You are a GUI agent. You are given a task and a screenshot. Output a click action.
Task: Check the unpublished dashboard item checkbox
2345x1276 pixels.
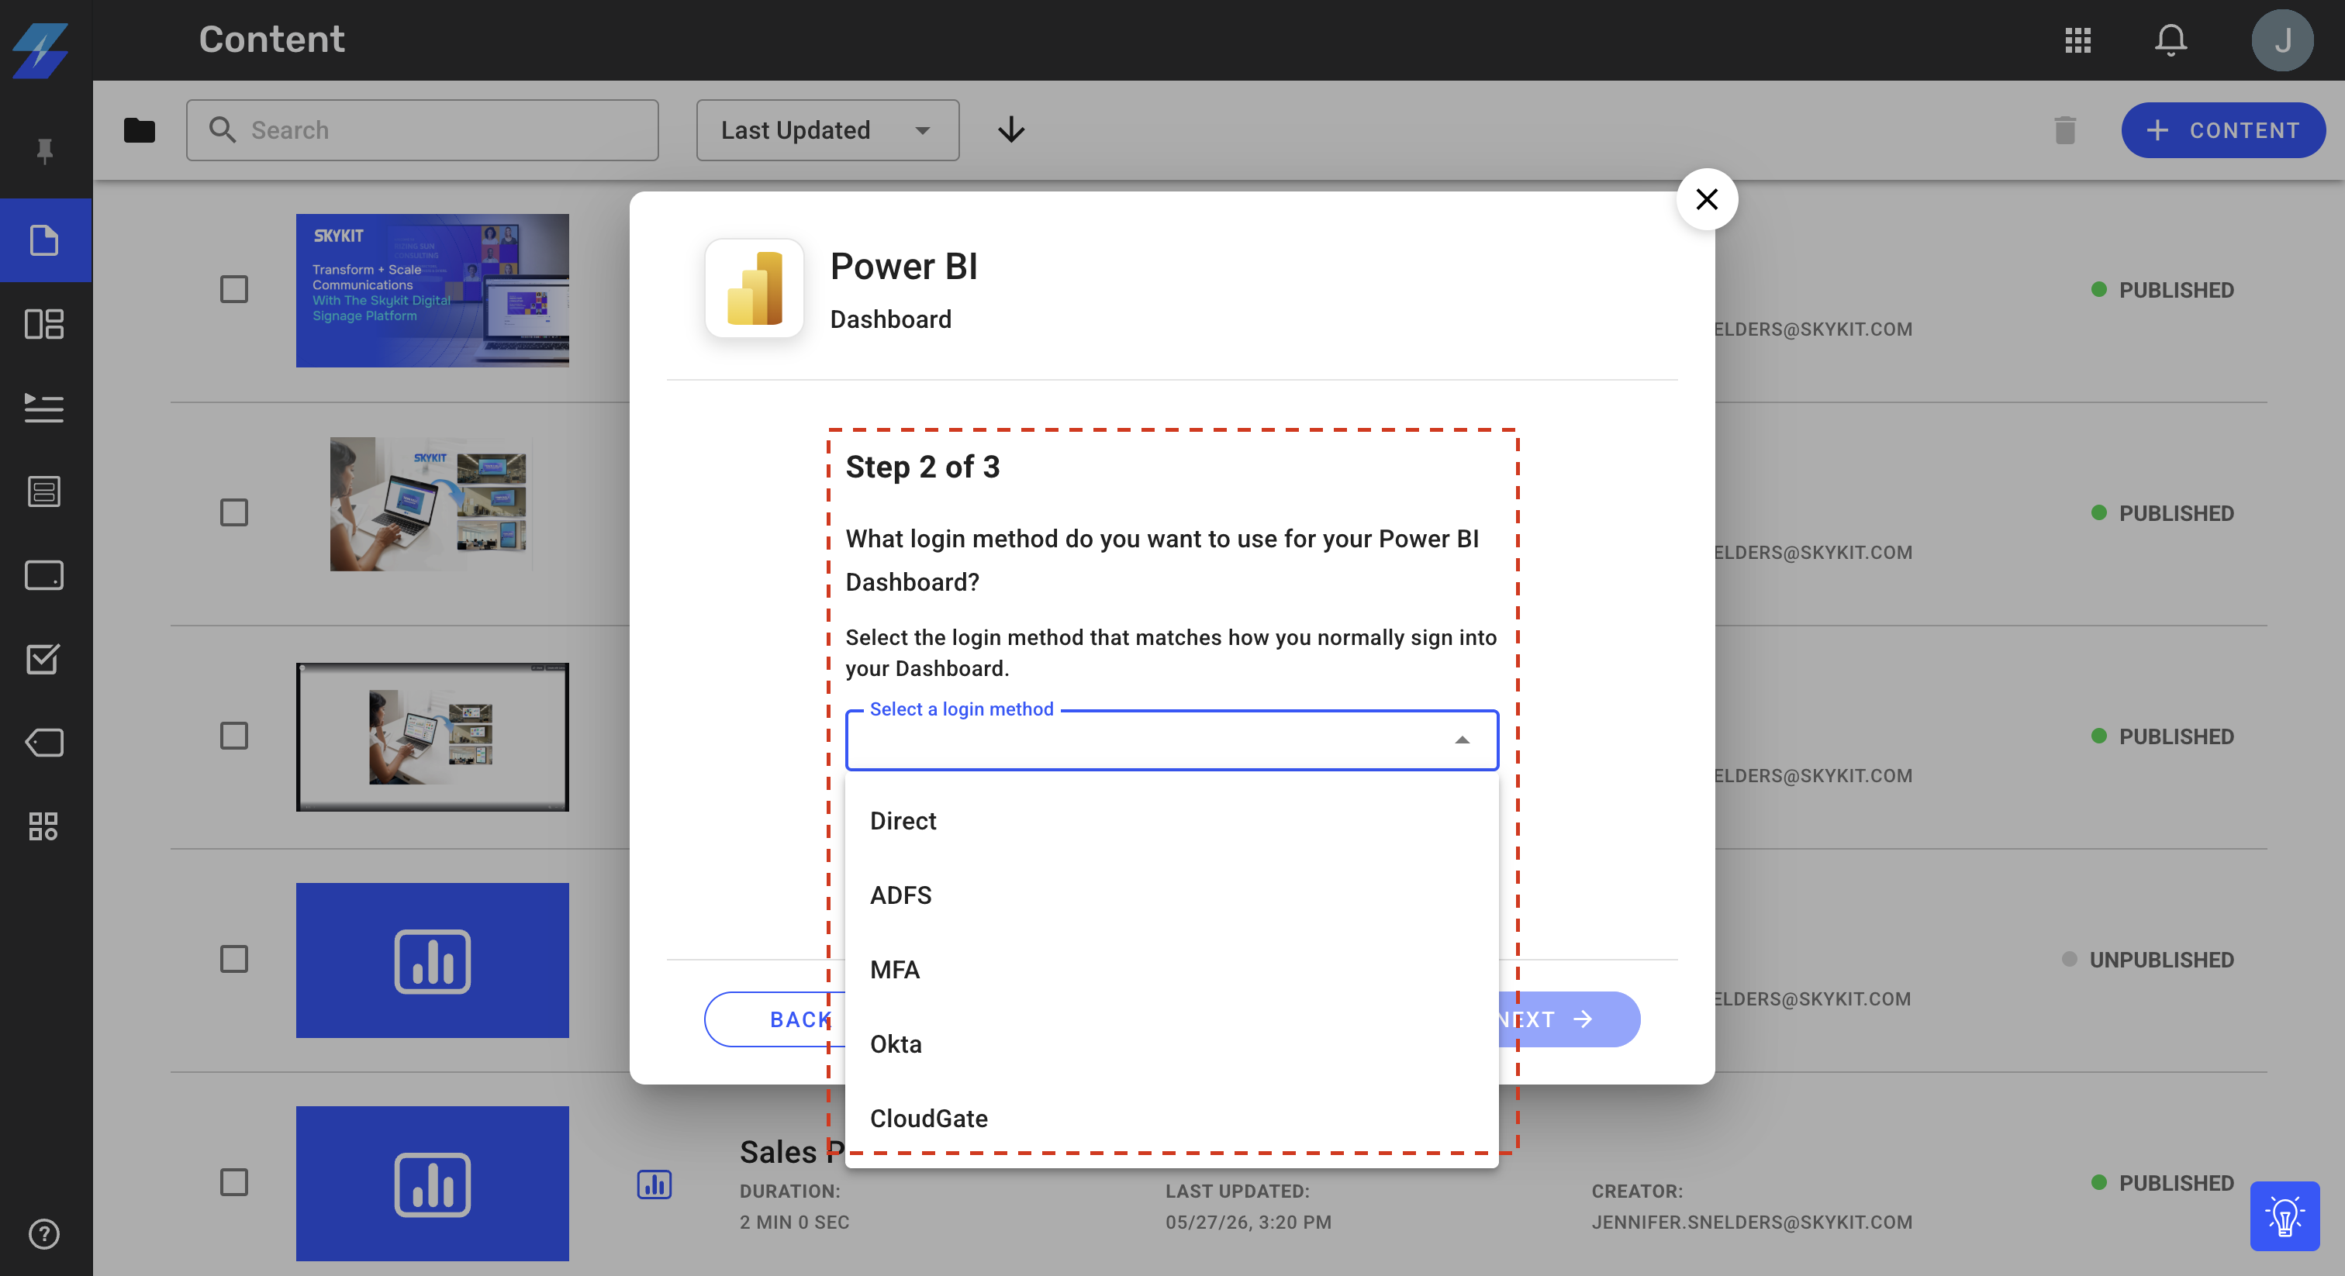pos(234,958)
